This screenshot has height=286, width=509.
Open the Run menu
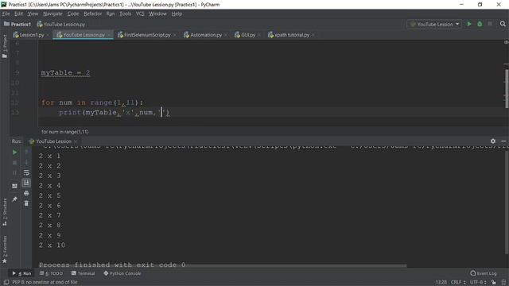tap(111, 14)
